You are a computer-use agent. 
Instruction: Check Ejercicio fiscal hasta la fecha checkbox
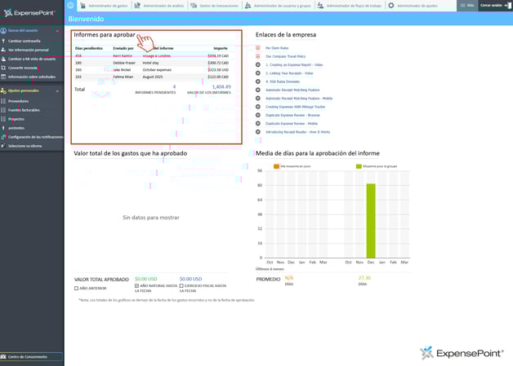(x=181, y=285)
